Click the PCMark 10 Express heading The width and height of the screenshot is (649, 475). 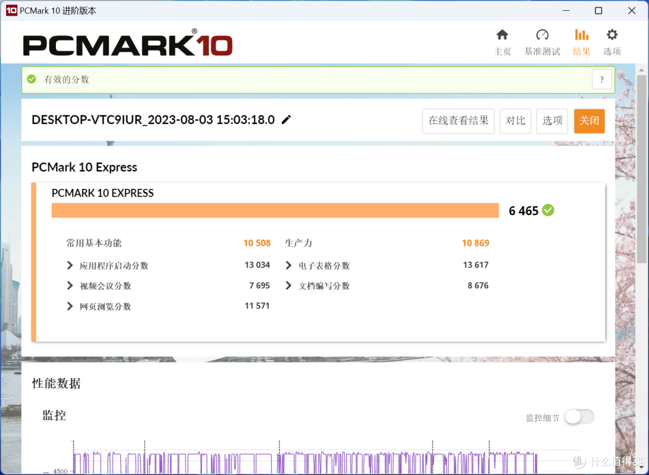tap(85, 167)
